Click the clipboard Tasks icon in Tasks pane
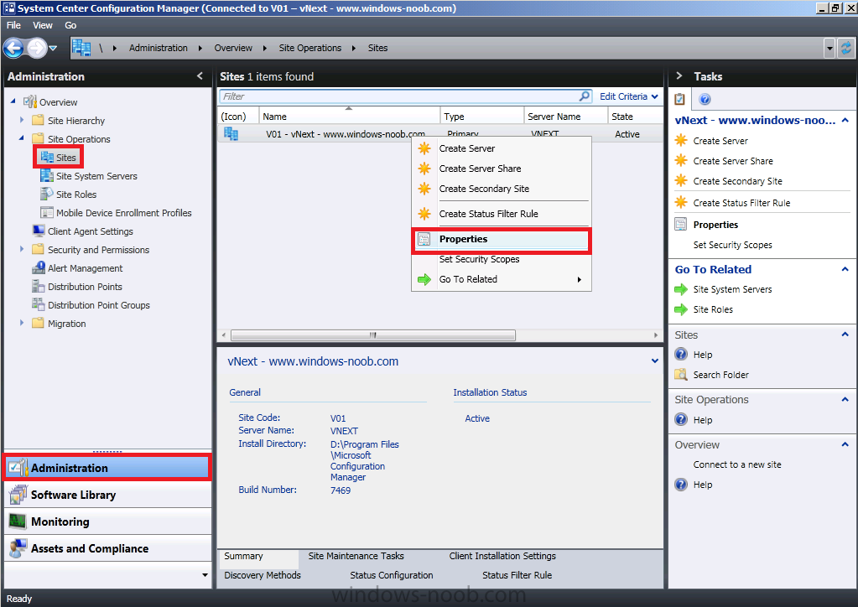 (679, 99)
